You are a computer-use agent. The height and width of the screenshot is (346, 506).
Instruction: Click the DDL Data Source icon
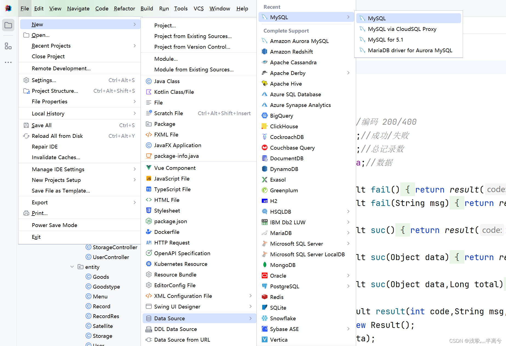coord(149,329)
